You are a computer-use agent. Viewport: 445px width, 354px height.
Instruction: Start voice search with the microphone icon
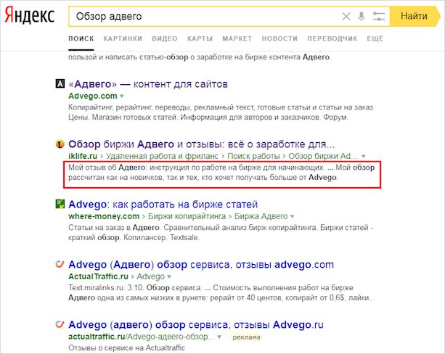362,16
